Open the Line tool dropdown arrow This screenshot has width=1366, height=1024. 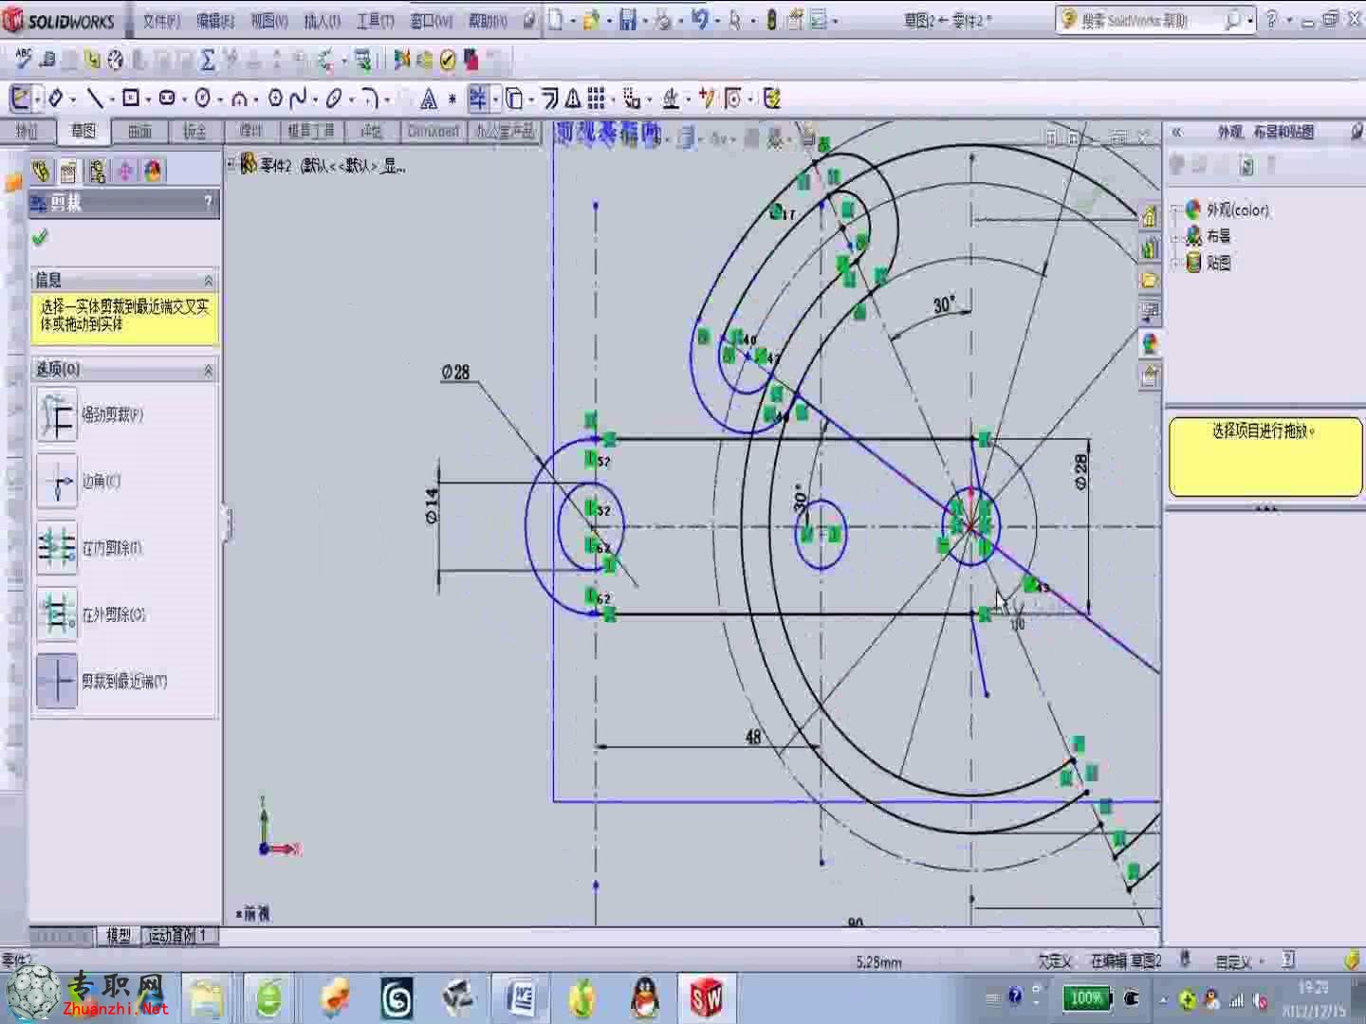point(110,99)
